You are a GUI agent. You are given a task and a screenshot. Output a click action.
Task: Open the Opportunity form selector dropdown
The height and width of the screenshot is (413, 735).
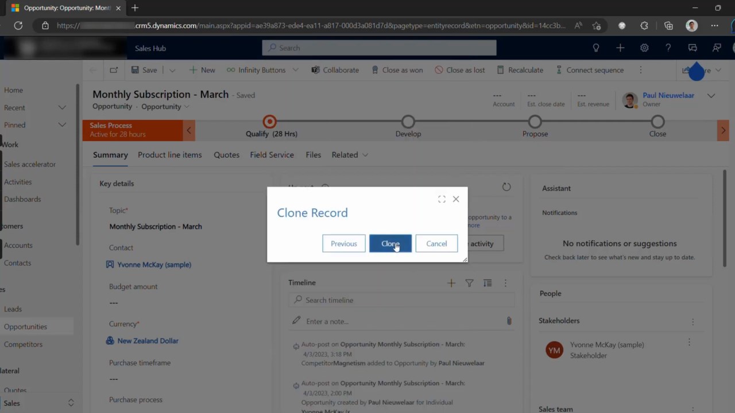[165, 107]
